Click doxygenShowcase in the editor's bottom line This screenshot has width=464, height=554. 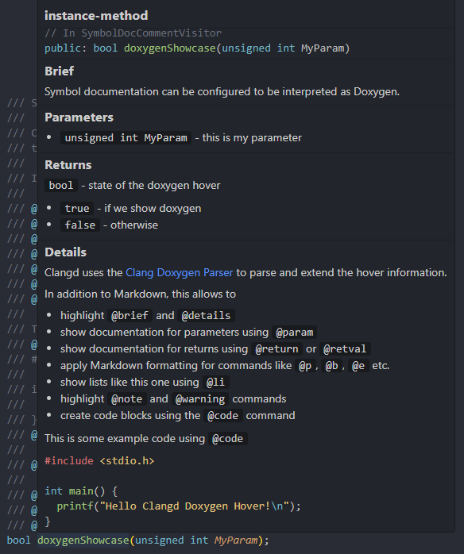pos(83,541)
